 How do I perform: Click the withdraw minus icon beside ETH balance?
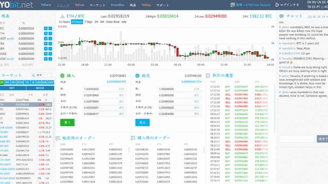coord(50,33)
